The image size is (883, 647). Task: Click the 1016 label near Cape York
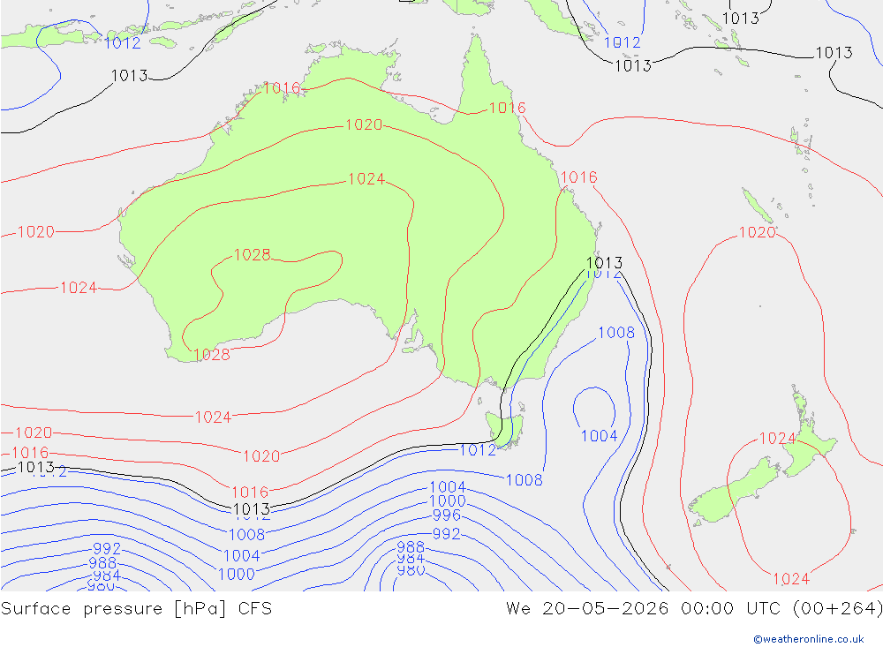tap(507, 108)
